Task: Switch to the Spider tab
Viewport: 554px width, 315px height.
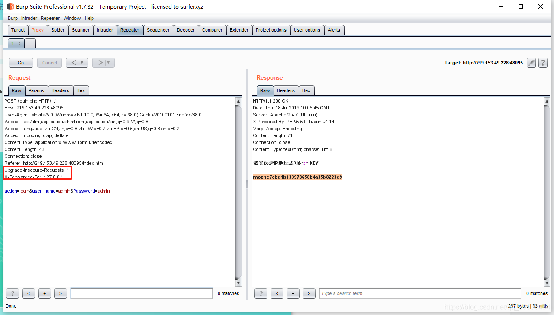Action: [x=58, y=30]
